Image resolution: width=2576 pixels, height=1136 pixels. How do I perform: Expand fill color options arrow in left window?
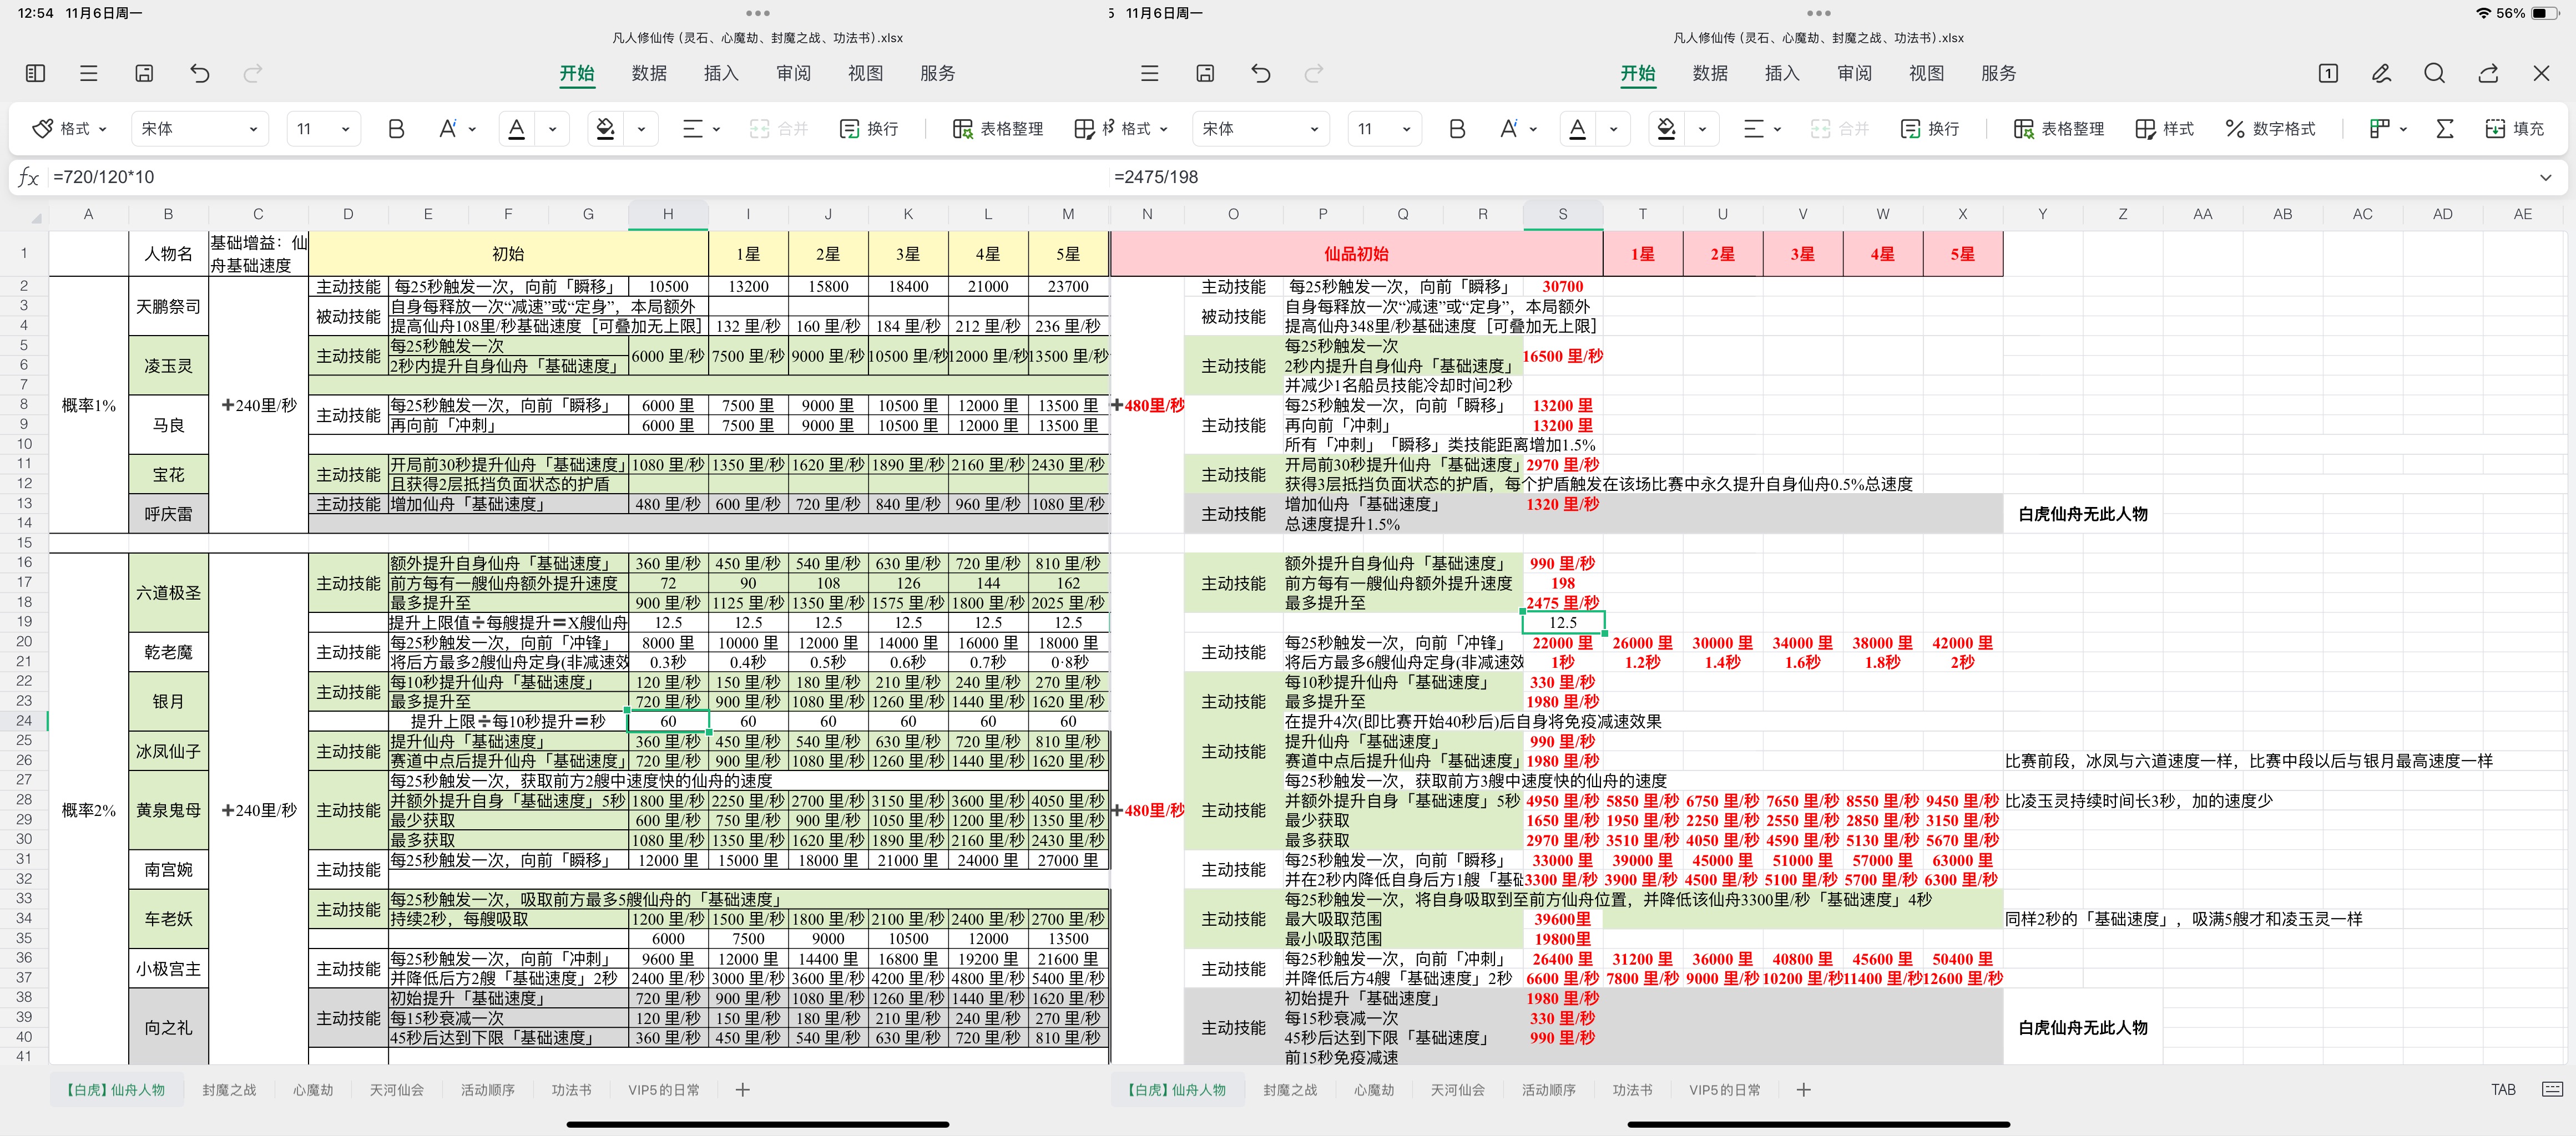pyautogui.click(x=641, y=129)
